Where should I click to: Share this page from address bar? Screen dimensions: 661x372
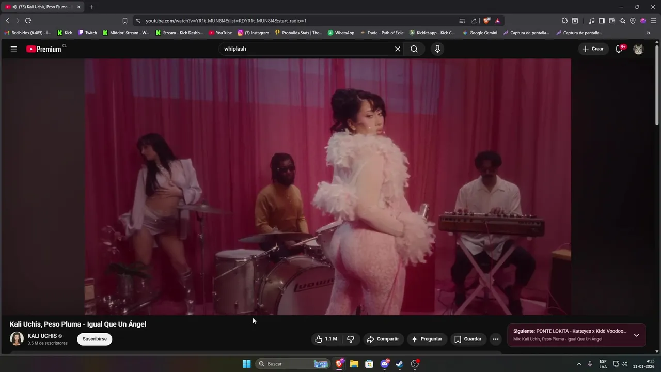pos(474,21)
